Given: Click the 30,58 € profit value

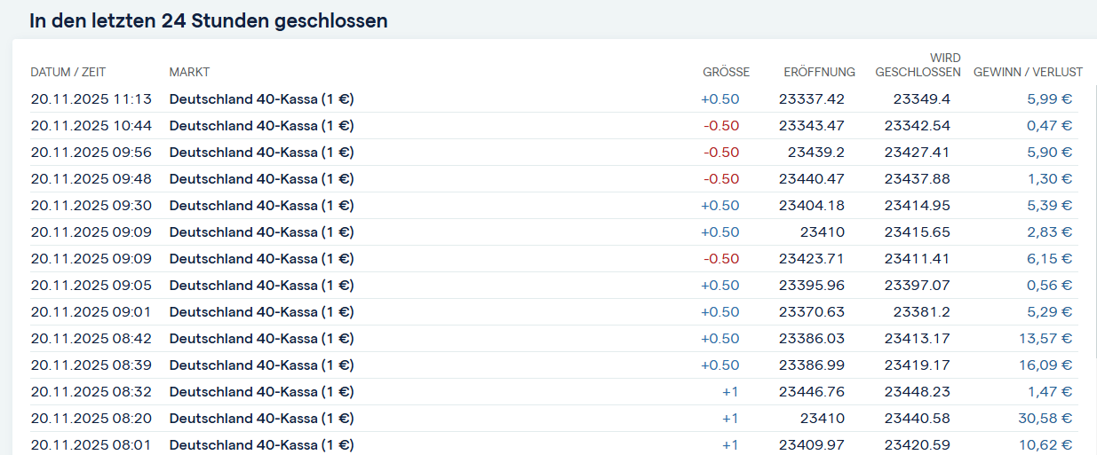Looking at the screenshot, I should pyautogui.click(x=1045, y=418).
